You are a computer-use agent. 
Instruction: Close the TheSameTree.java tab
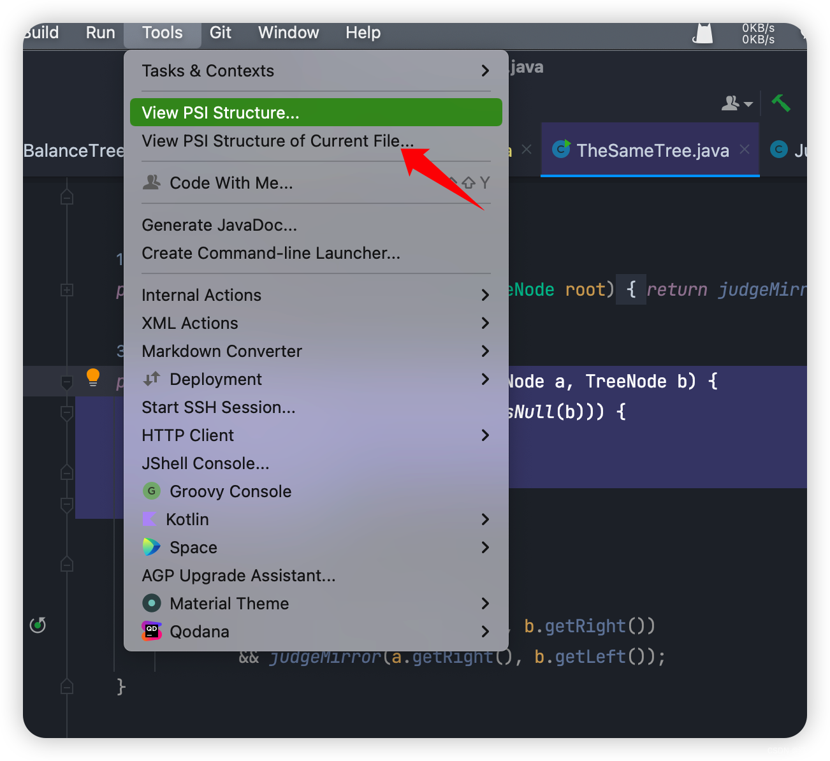745,150
